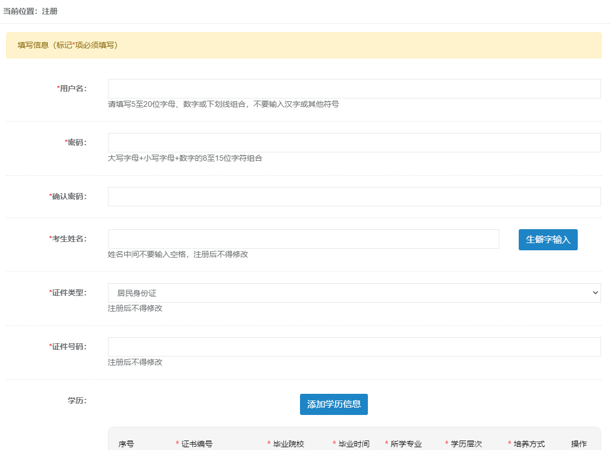Click the 毕业时间 column header
The image size is (610, 450).
tap(353, 444)
